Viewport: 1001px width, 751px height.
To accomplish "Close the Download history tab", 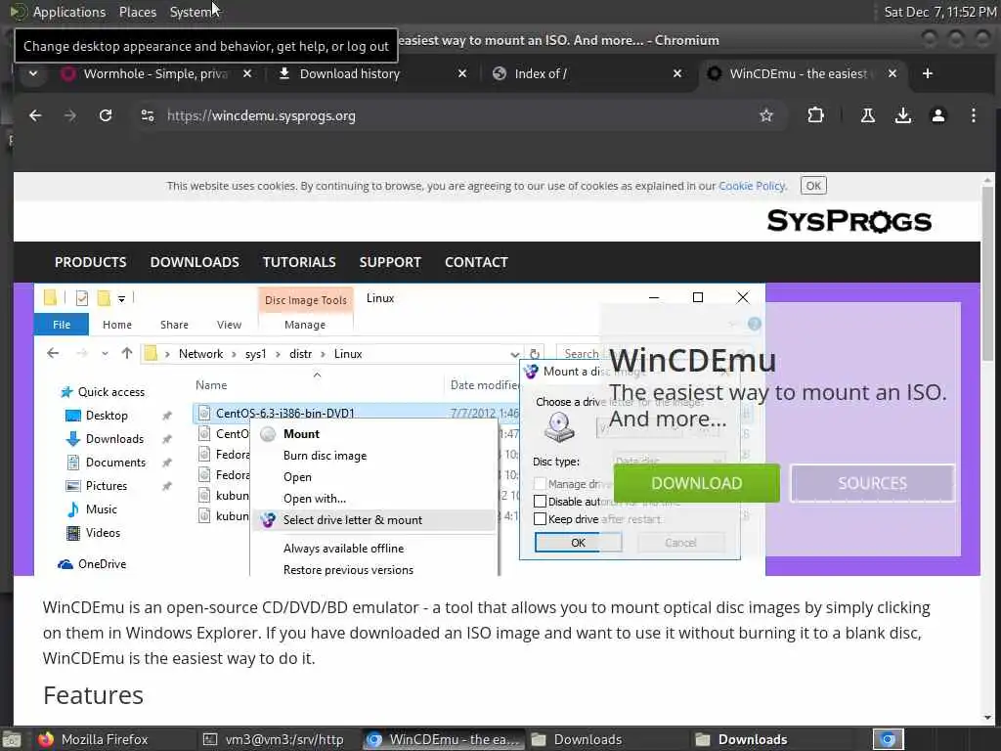I will tap(462, 73).
